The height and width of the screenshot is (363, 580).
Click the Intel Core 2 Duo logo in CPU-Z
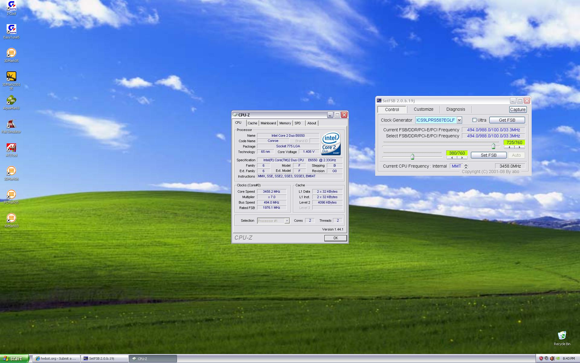coord(331,144)
